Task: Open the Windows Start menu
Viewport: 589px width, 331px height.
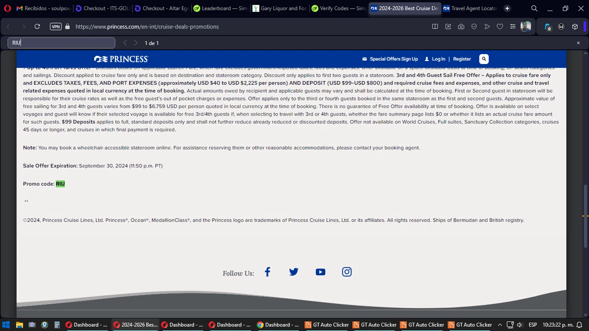Action: coord(6,325)
